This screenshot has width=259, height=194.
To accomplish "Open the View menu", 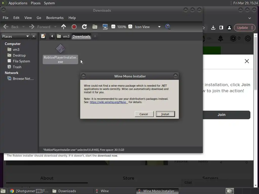I will point(28,18).
